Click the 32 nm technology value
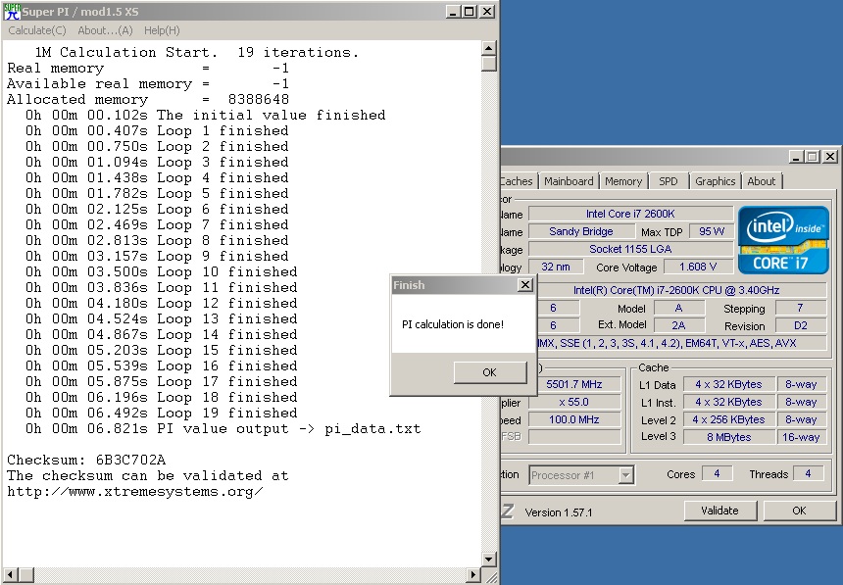 pos(556,267)
